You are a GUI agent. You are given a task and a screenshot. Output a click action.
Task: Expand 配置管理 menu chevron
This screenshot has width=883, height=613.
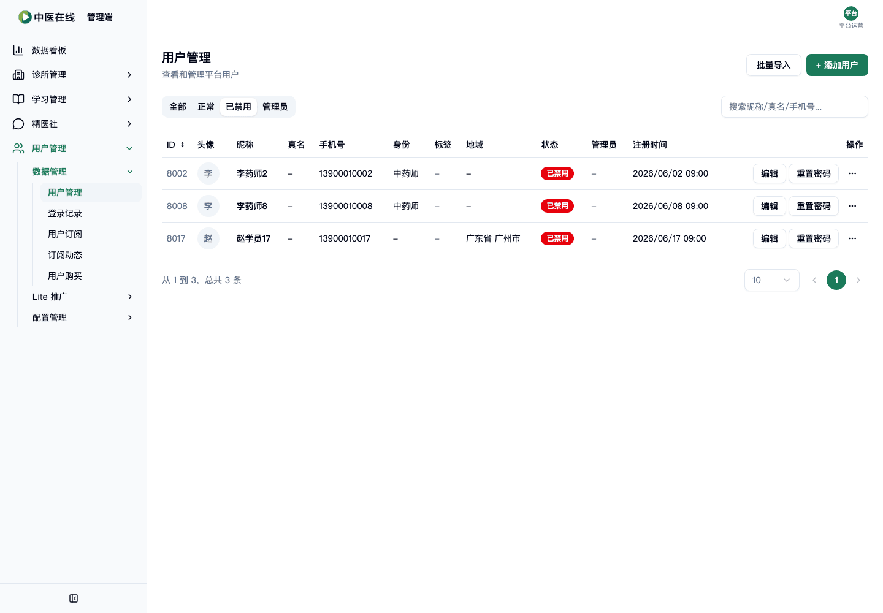pos(130,318)
